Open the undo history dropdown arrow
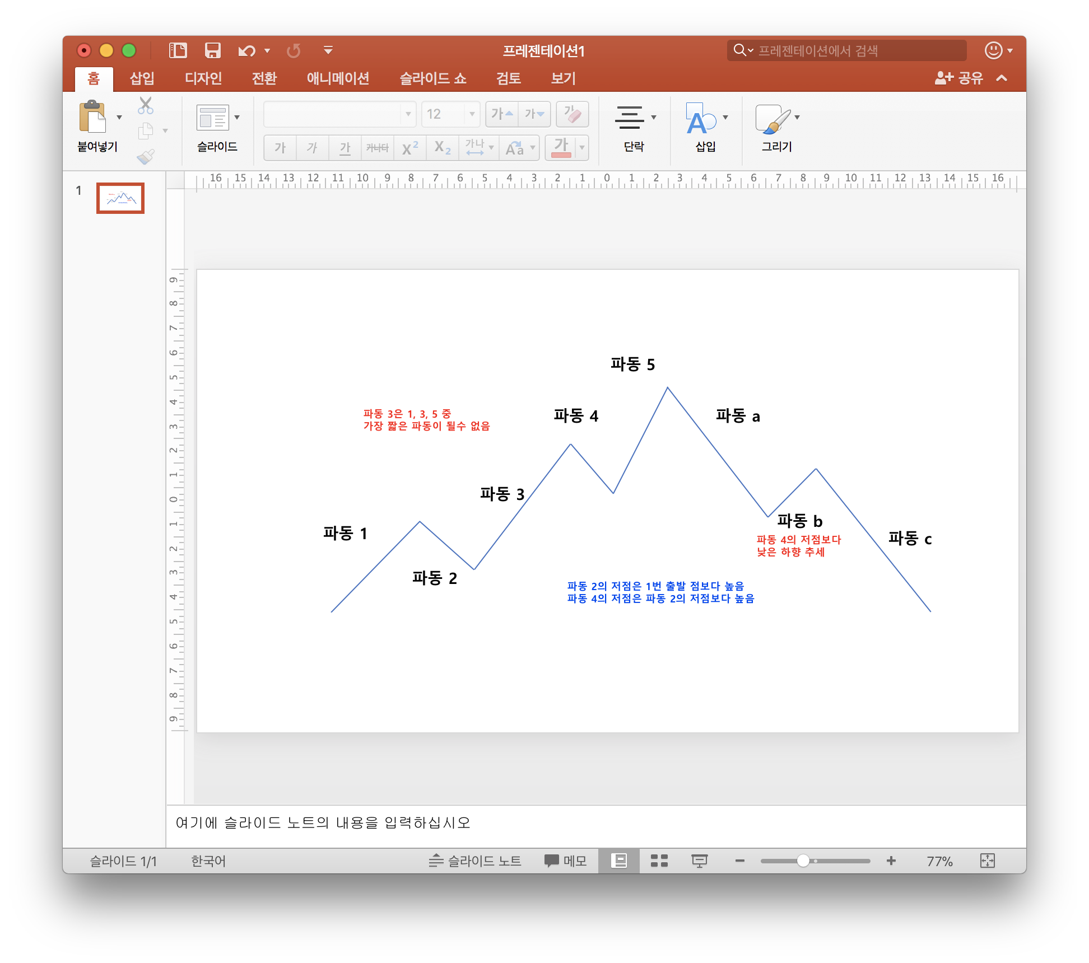This screenshot has height=963, width=1089. coord(267,51)
